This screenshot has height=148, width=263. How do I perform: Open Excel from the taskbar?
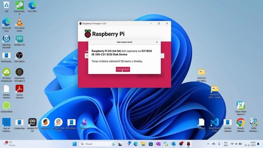166,144
